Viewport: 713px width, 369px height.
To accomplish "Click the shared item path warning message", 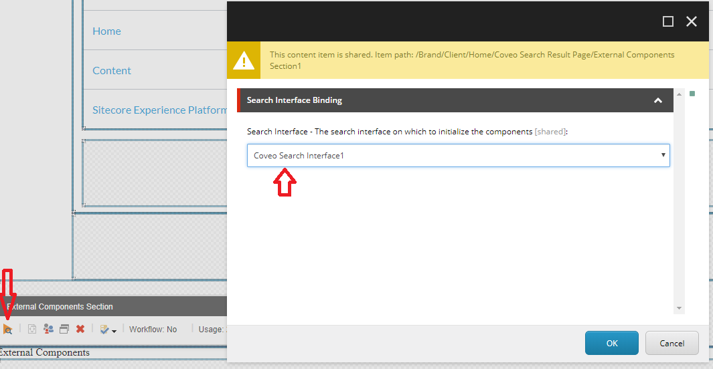I will [x=472, y=60].
